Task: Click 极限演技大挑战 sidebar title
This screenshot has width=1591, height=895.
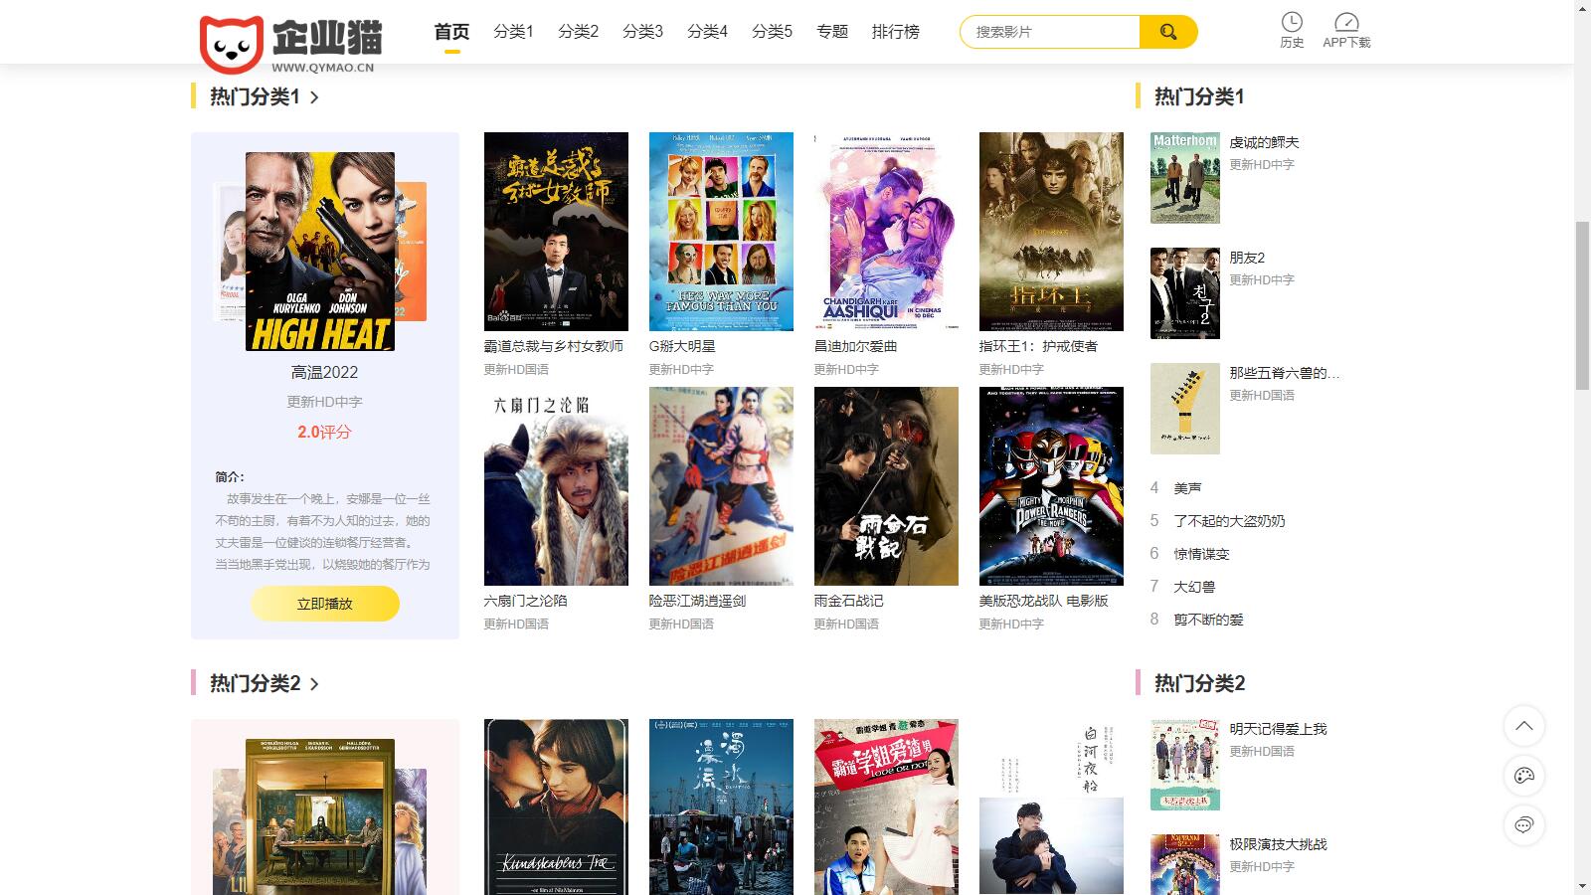Action: point(1279,844)
